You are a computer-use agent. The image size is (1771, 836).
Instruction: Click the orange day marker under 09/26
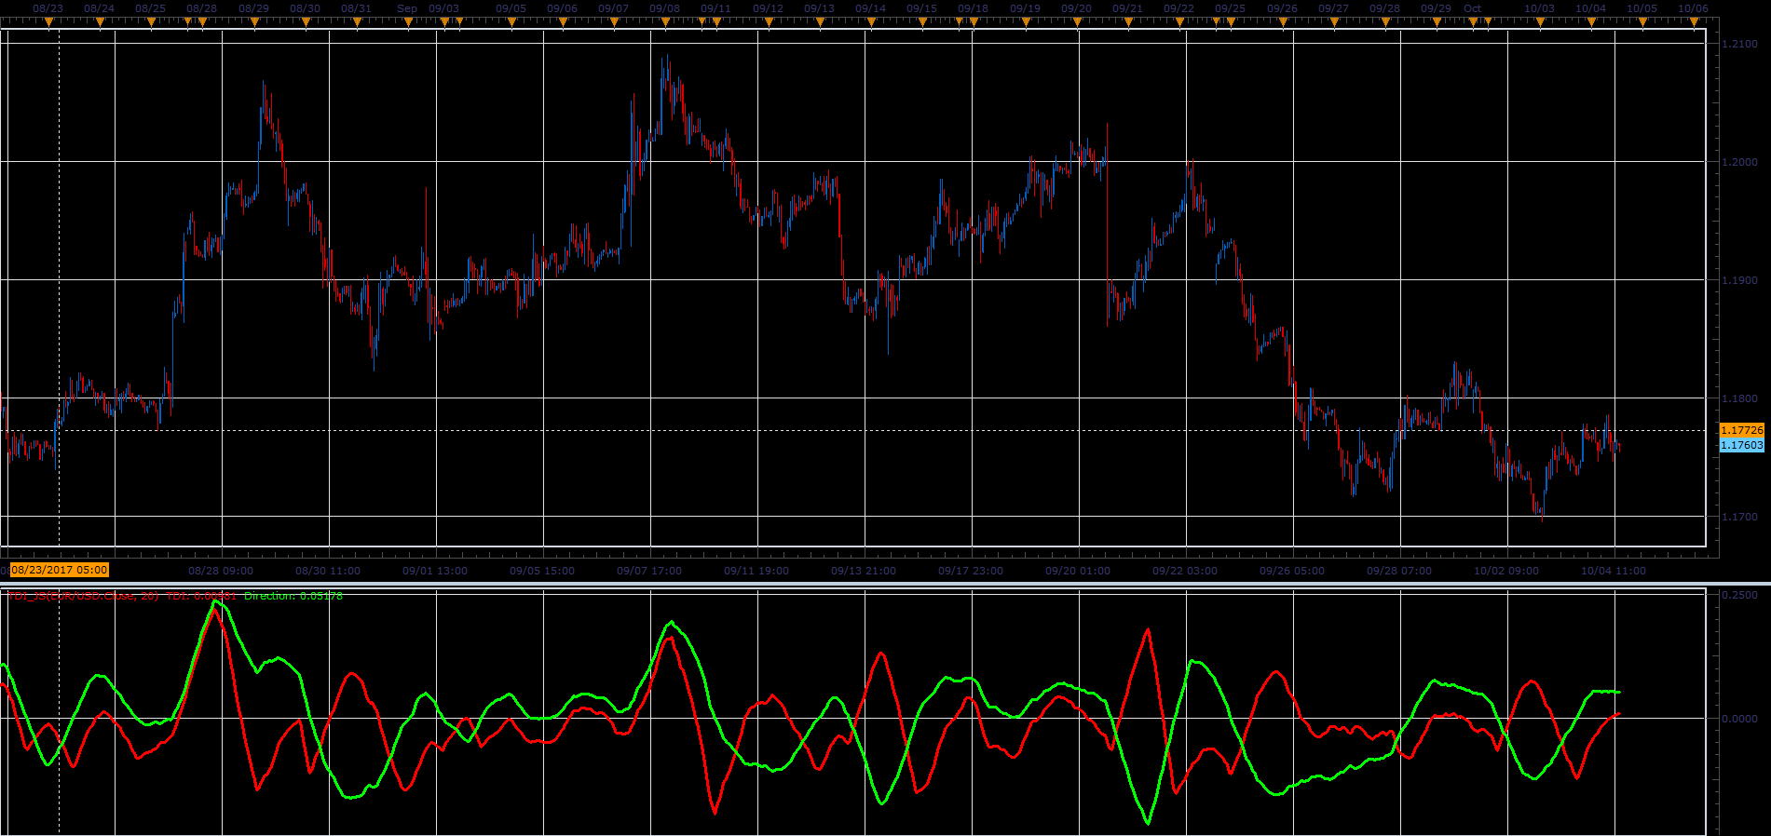pyautogui.click(x=1283, y=23)
